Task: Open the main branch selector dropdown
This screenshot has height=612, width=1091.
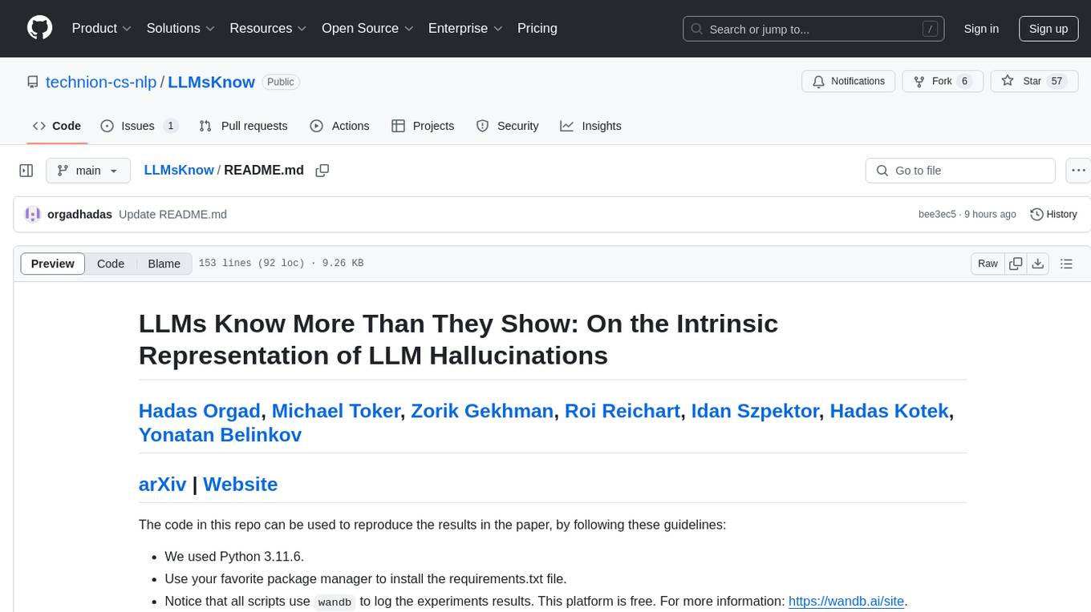Action: [x=88, y=171]
